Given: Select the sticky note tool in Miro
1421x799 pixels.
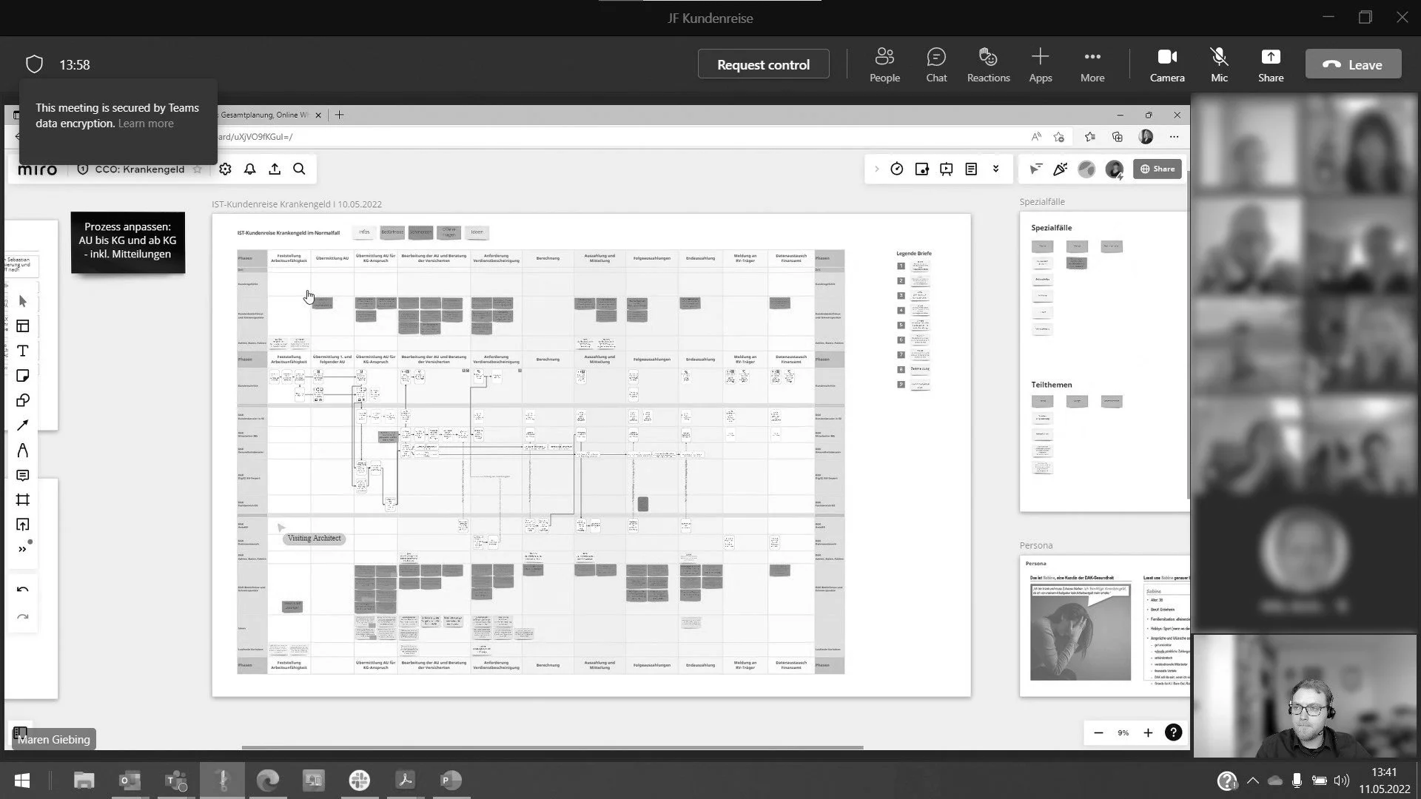Looking at the screenshot, I should pyautogui.click(x=22, y=376).
